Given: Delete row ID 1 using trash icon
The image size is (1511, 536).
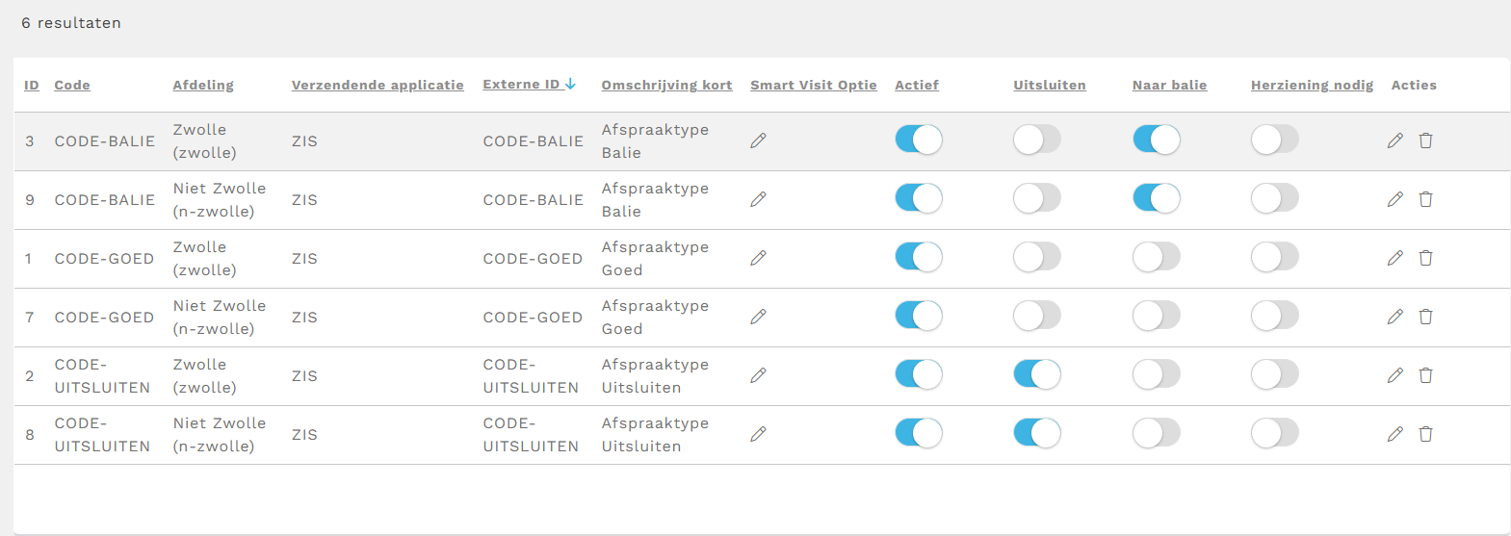Looking at the screenshot, I should click(1425, 258).
